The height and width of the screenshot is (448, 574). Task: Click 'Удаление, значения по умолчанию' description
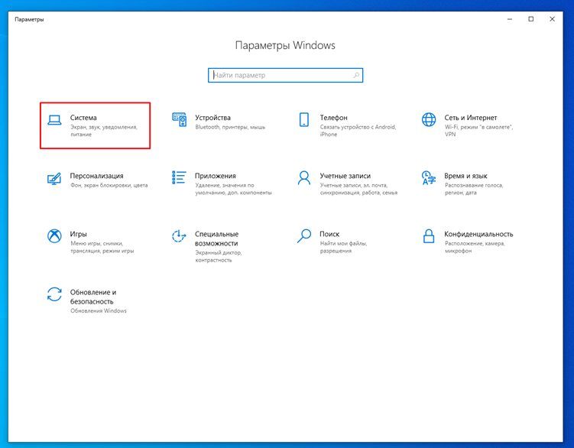pos(234,189)
